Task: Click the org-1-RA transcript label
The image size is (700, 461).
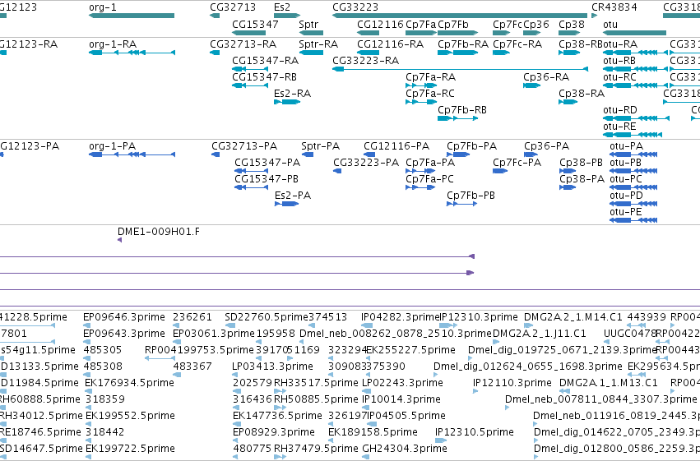Action: tap(113, 44)
